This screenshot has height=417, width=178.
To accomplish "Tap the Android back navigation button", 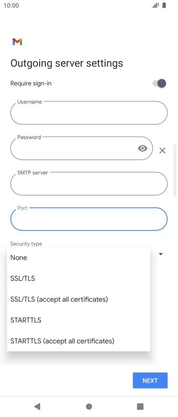I will (37, 406).
